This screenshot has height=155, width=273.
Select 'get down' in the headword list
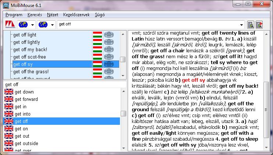tap(24, 92)
